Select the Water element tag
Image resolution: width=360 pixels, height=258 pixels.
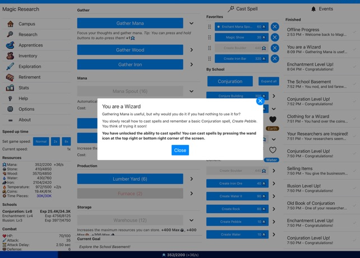[271, 160]
